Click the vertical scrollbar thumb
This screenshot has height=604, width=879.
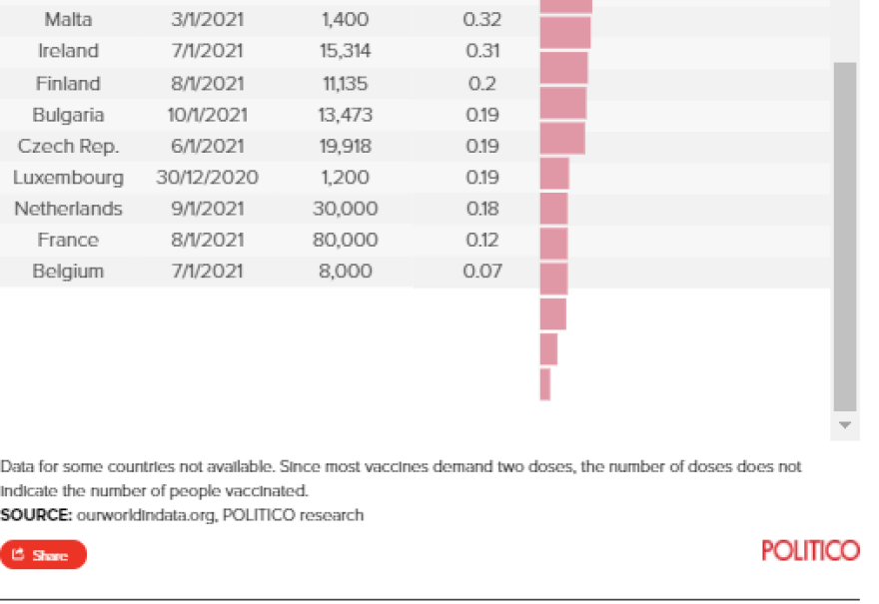845,235
